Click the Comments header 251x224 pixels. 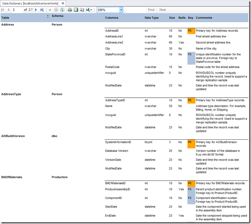tap(204, 18)
